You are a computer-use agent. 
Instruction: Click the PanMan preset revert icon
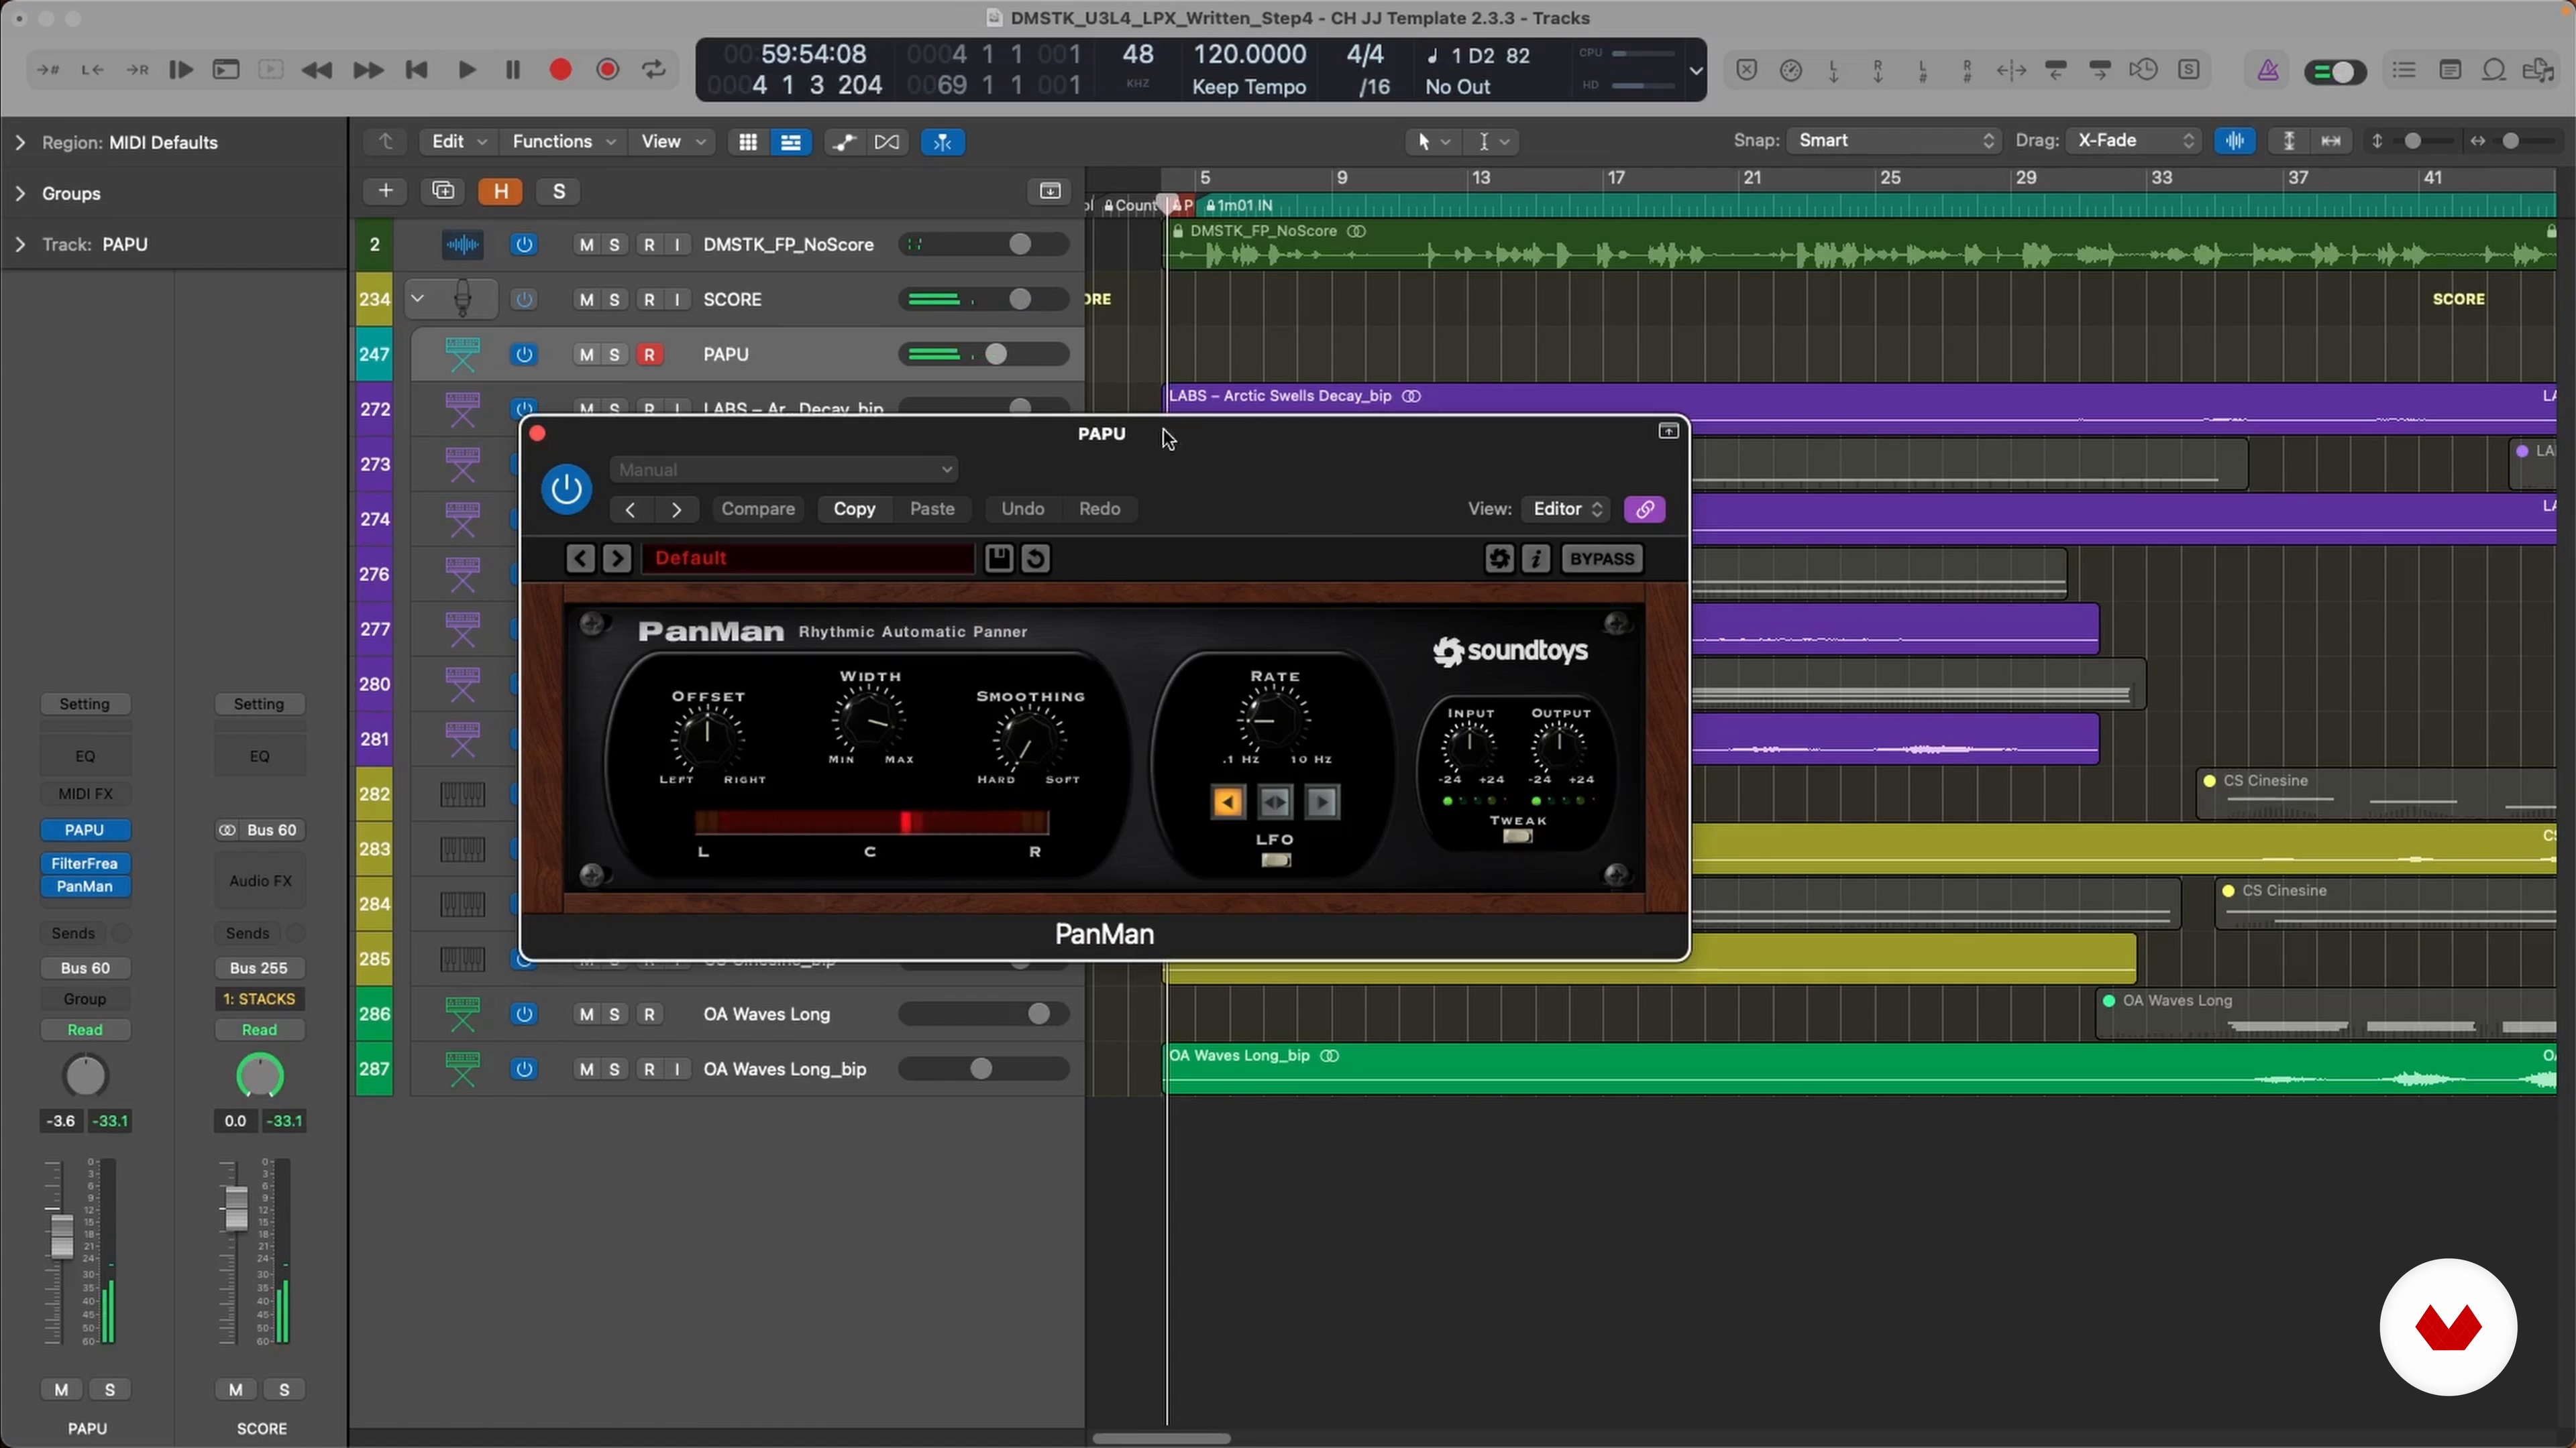[1036, 558]
